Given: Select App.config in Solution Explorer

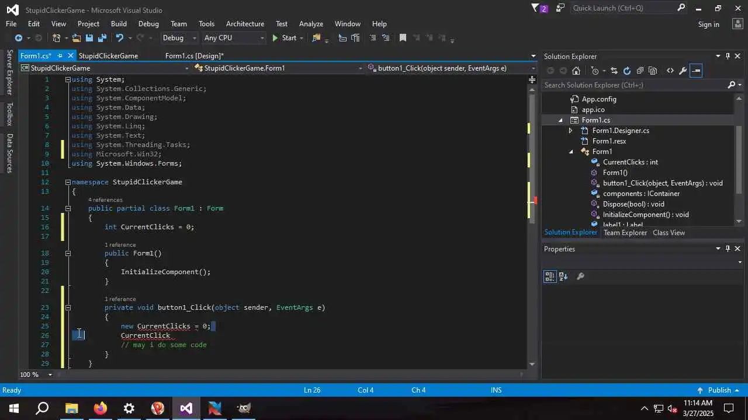Looking at the screenshot, I should tap(599, 99).
